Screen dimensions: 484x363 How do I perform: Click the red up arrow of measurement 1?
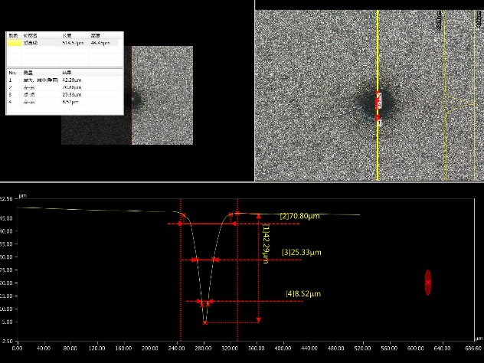pyautogui.click(x=259, y=216)
